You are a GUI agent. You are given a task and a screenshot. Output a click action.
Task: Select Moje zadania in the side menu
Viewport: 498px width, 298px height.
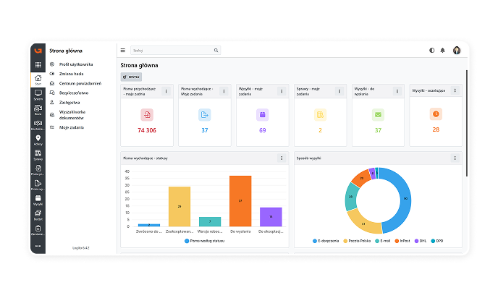point(72,127)
